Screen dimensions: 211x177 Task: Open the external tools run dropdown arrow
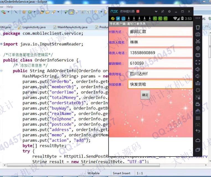point(9,12)
